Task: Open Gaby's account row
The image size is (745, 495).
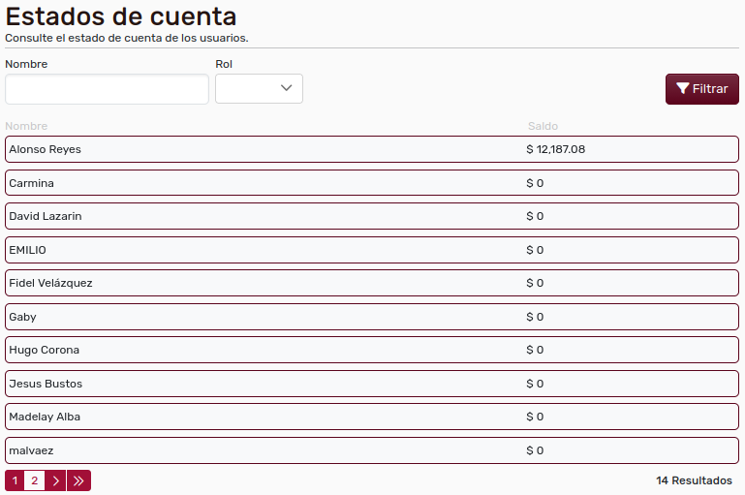Action: click(372, 317)
